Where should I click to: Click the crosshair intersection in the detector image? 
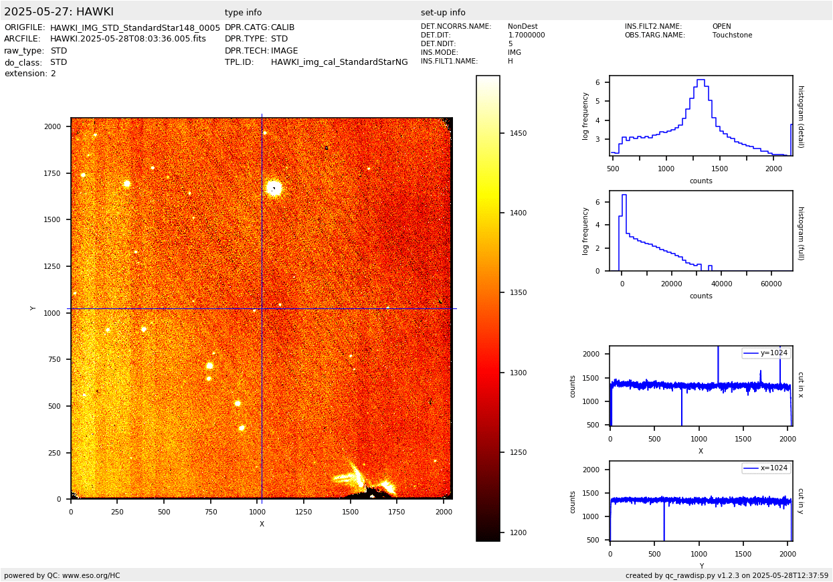[262, 308]
